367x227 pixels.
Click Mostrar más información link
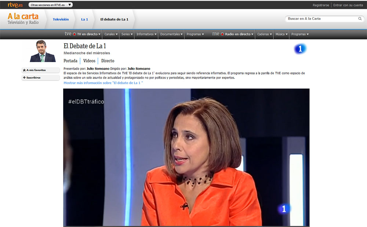103,83
